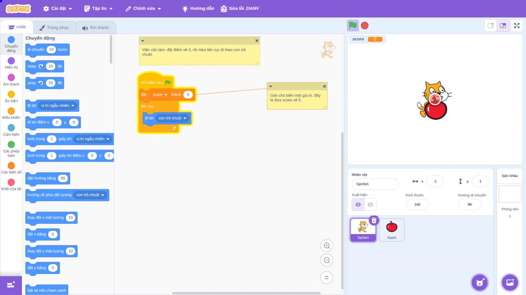Select the Âm thanh block category

(11, 80)
